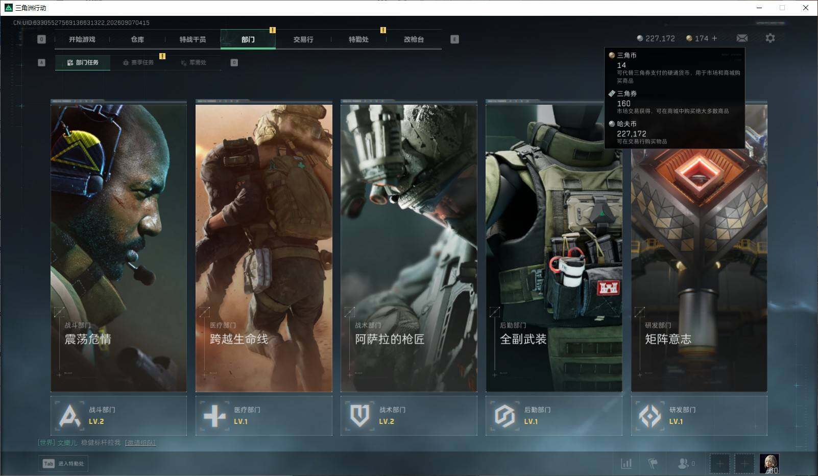Click the 战斗部门 triangle emblem icon
The width and height of the screenshot is (818, 476).
point(69,416)
